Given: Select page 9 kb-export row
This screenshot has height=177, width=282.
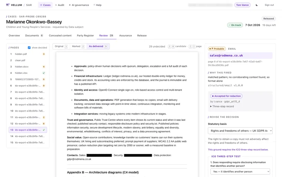Looking at the screenshot, I should 28,104.
